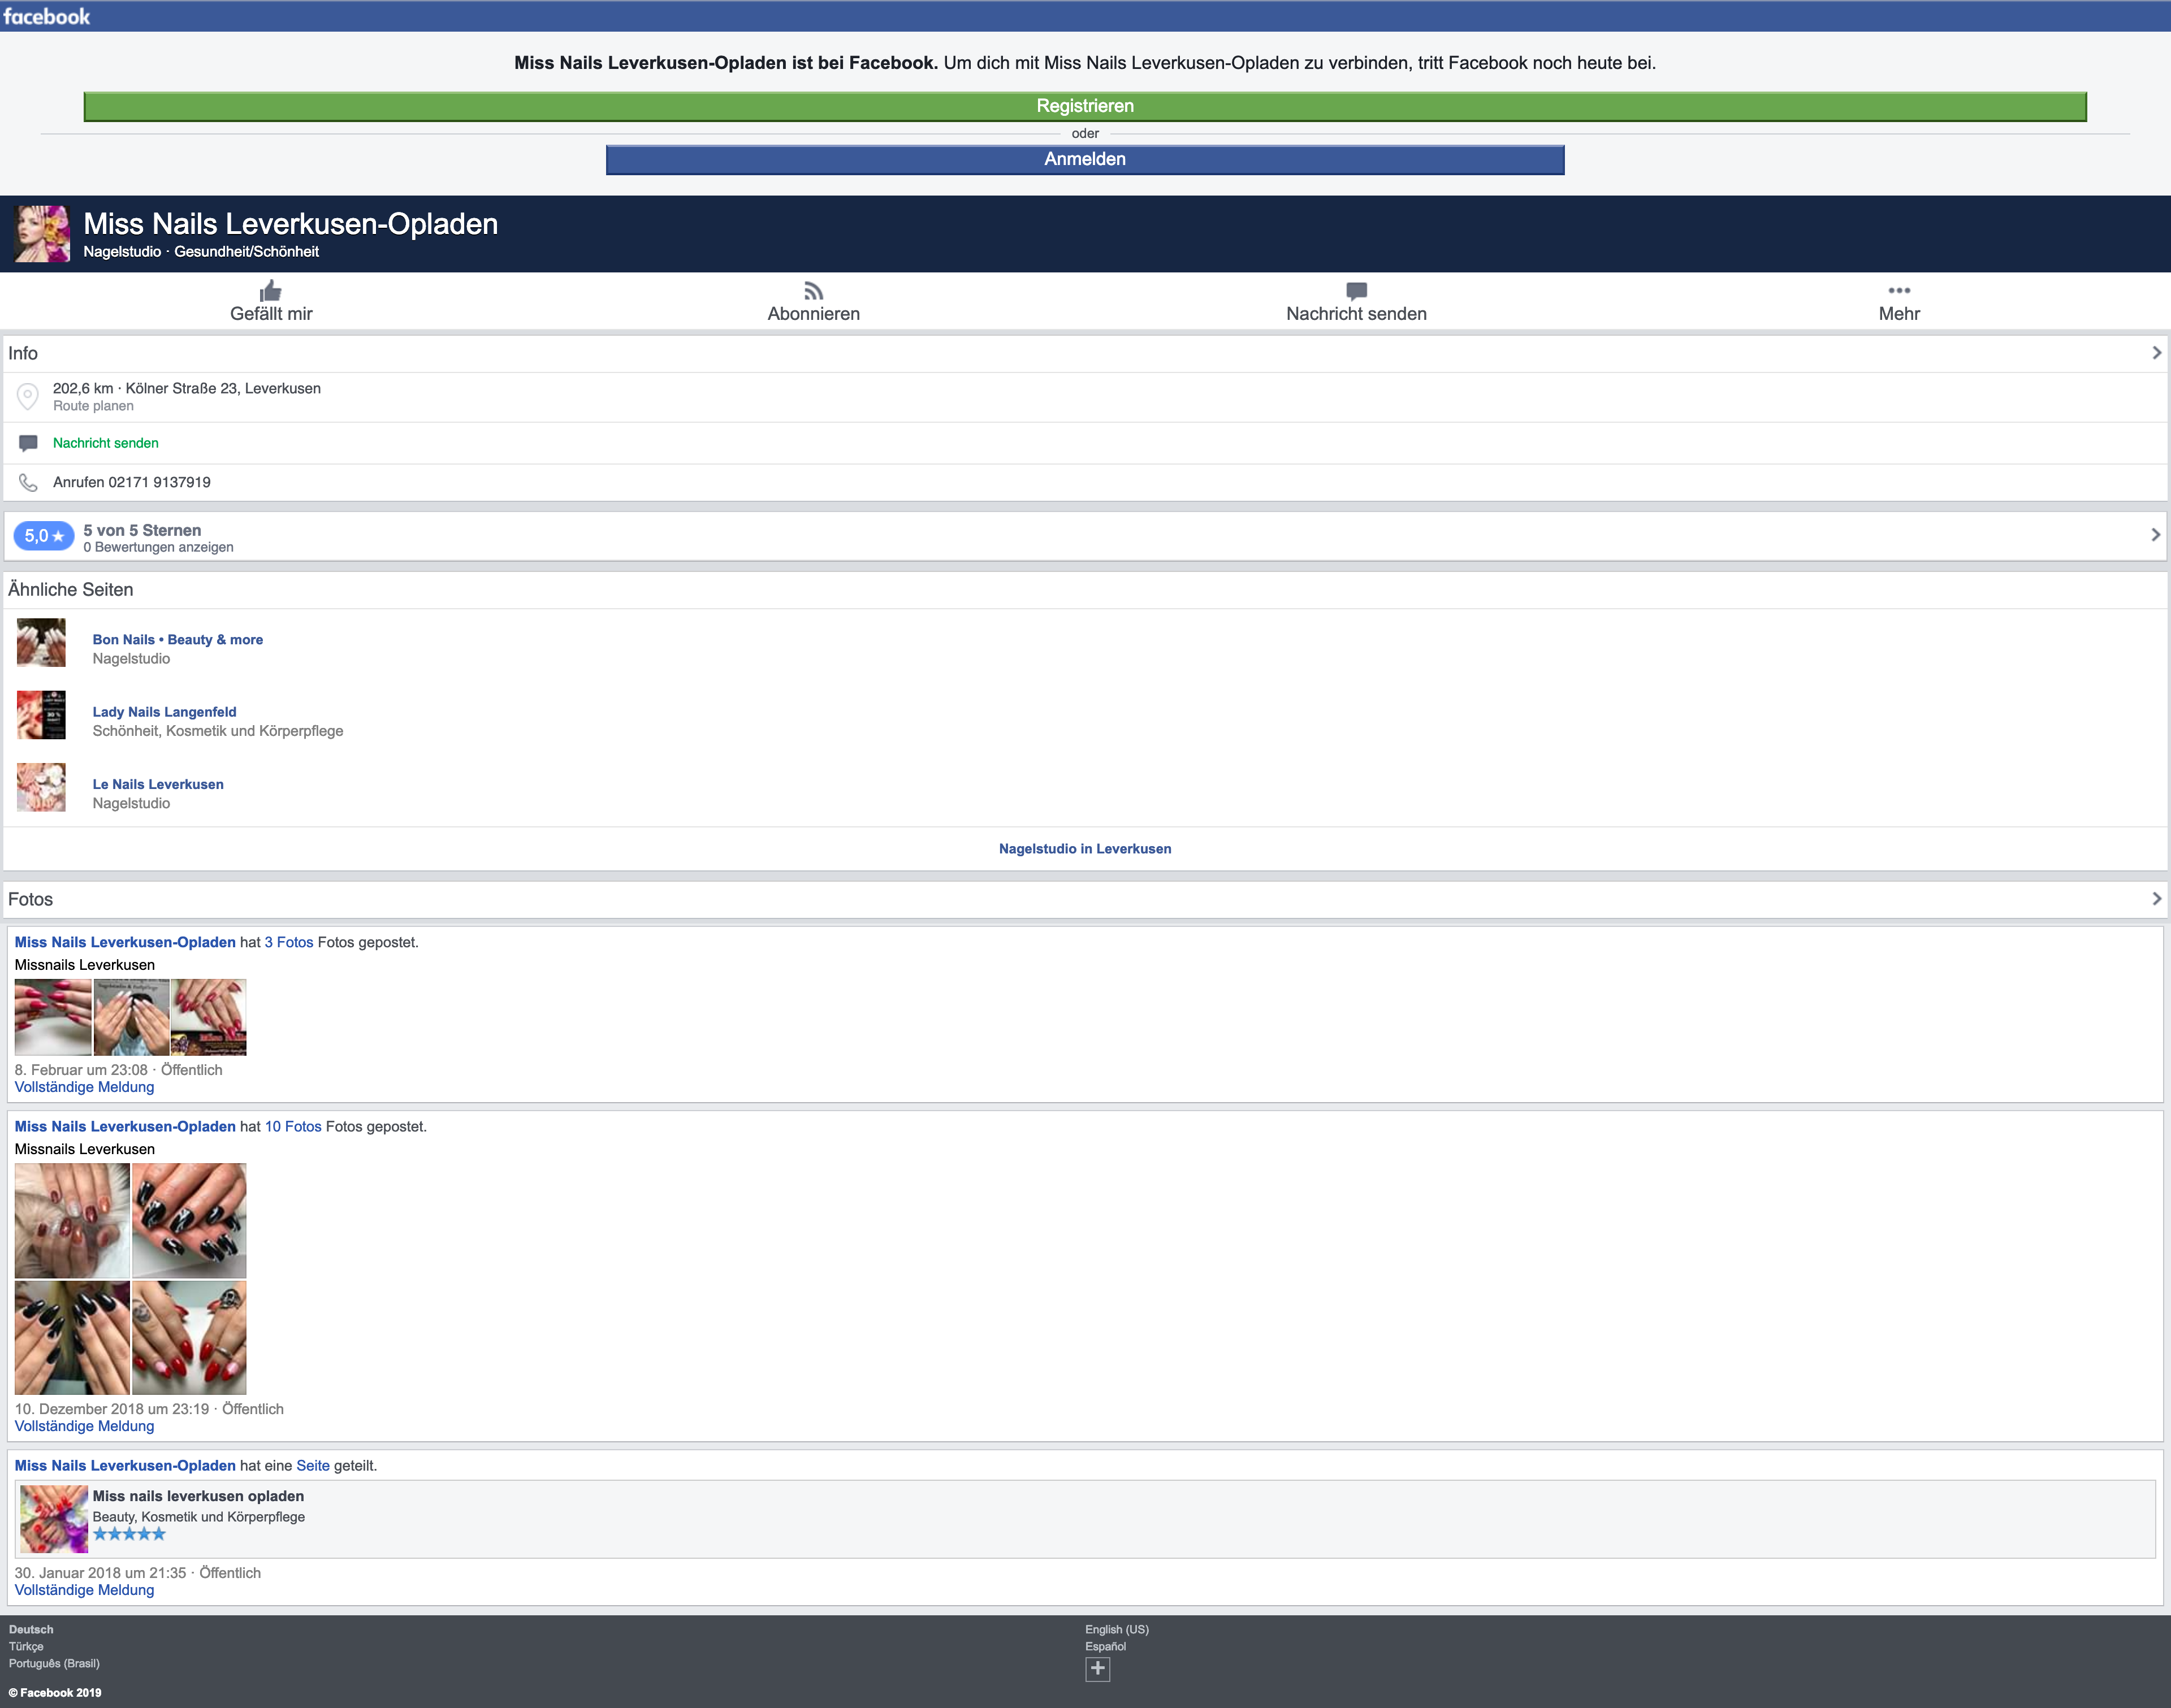Click the Gefällt mir thumbs-up icon
The width and height of the screenshot is (2171, 1708).
[x=270, y=291]
